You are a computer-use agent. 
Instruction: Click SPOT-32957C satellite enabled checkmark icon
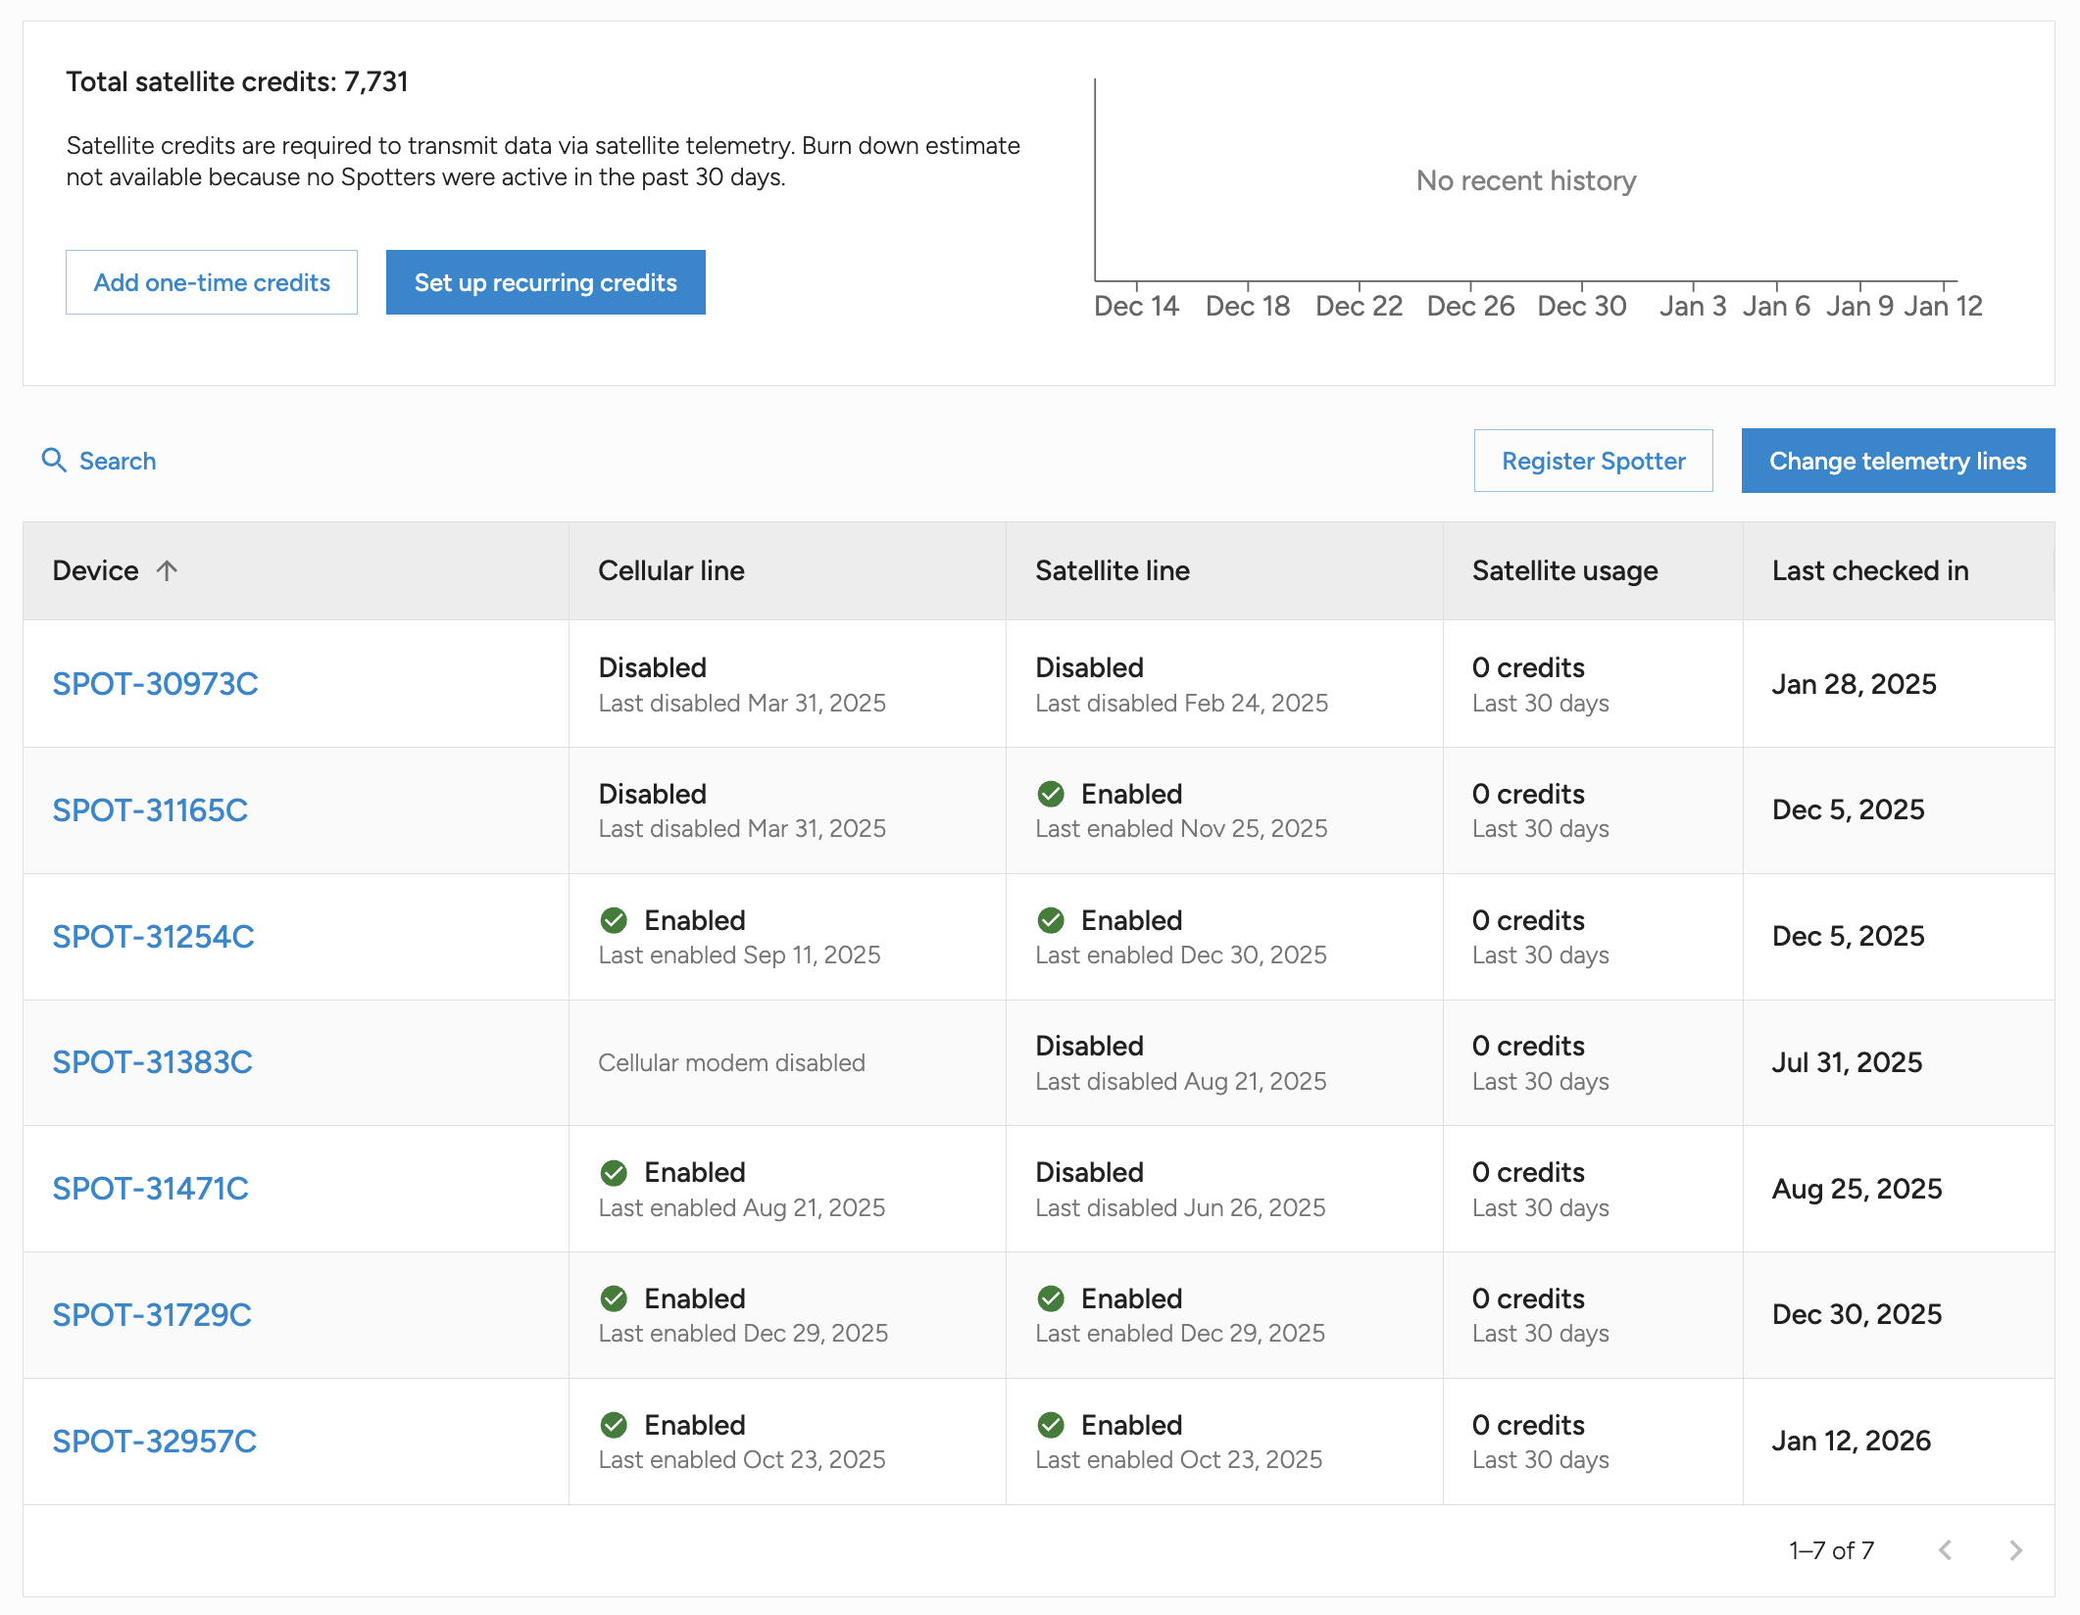point(1051,1425)
